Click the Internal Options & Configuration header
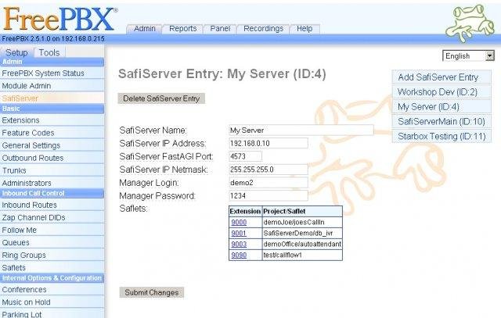The height and width of the screenshot is (318, 501). pos(52,278)
